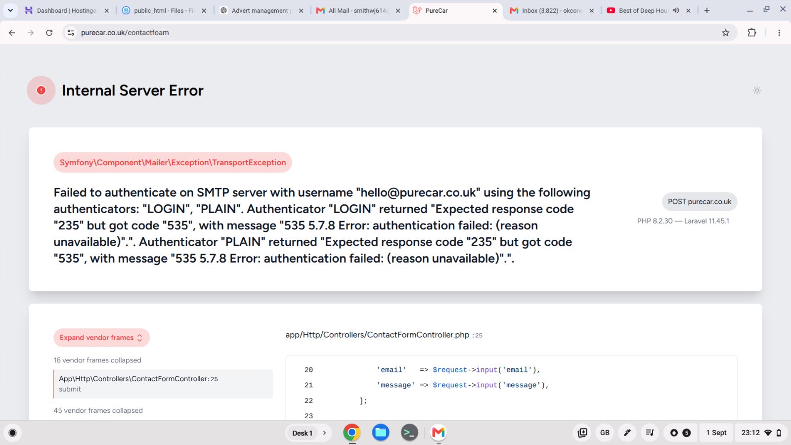Screen dimensions: 791x445
Task: Go to next desk arrow
Action: click(x=325, y=433)
